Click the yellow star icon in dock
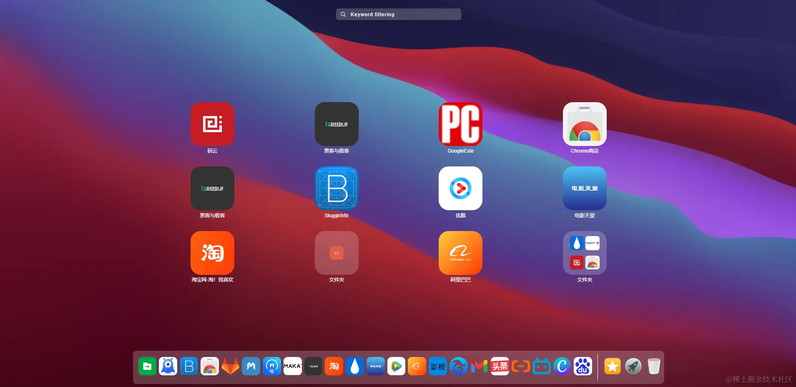The height and width of the screenshot is (387, 796). [613, 366]
